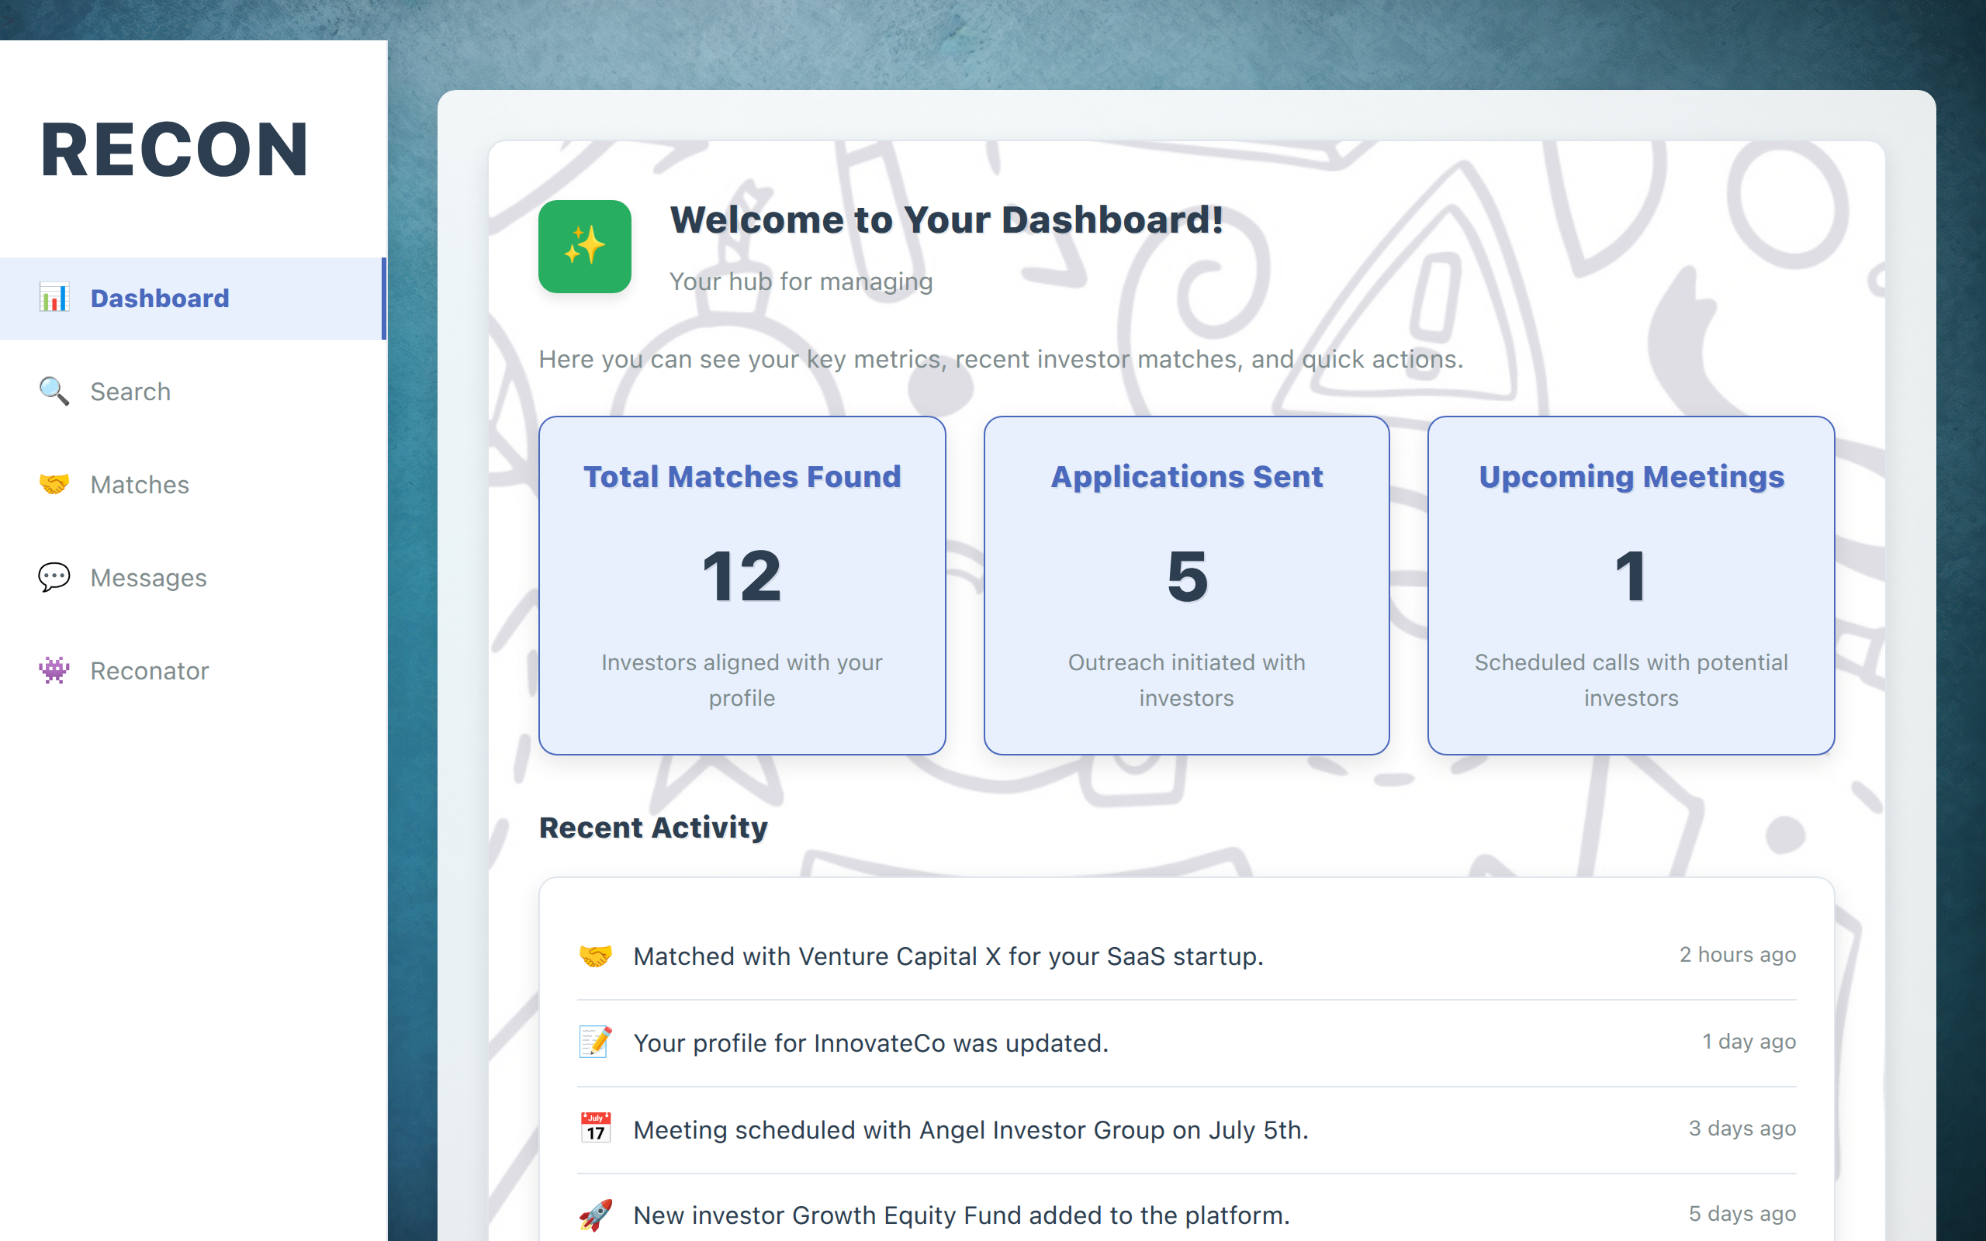This screenshot has height=1241, width=1986.
Task: Open Messages from the sidebar
Action: (148, 577)
